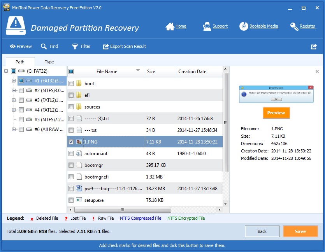Screen dimensions: 325x252
Task: Switch to the Path tab
Action: (x=20, y=62)
